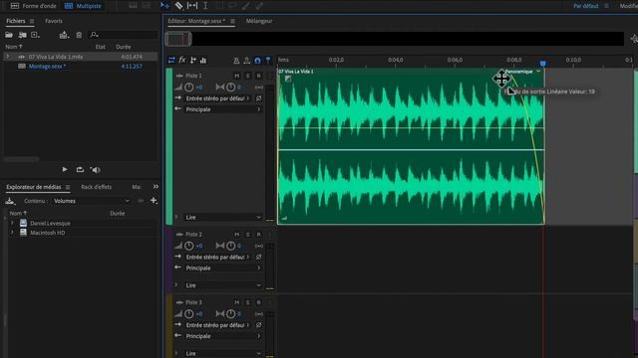Viewport: 638px width, 358px height.
Task: Click the New File icon in Fichiers panel
Action: pyautogui.click(x=35, y=35)
